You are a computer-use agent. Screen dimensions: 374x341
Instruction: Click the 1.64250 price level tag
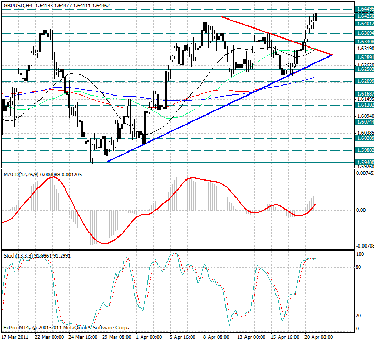(x=365, y=16)
